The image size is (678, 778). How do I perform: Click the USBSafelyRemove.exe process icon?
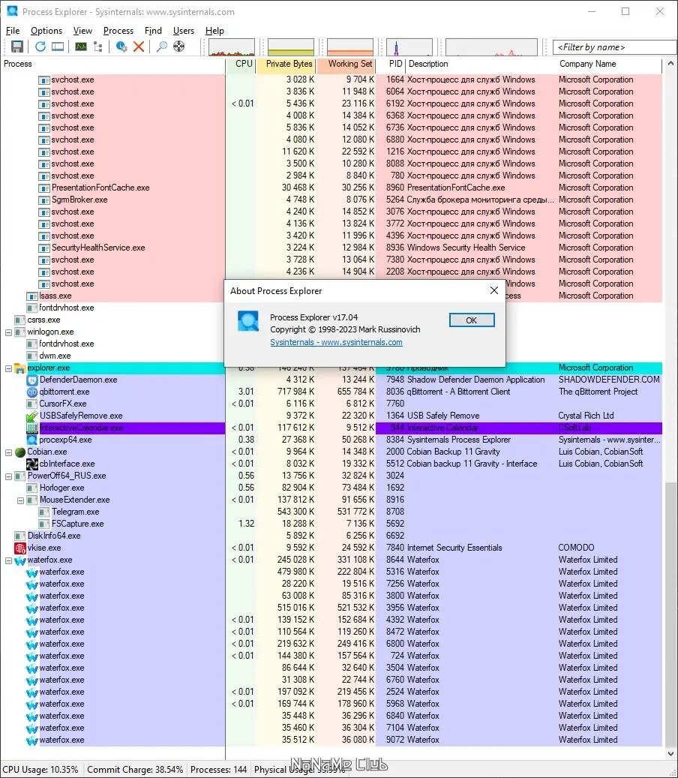[x=32, y=416]
